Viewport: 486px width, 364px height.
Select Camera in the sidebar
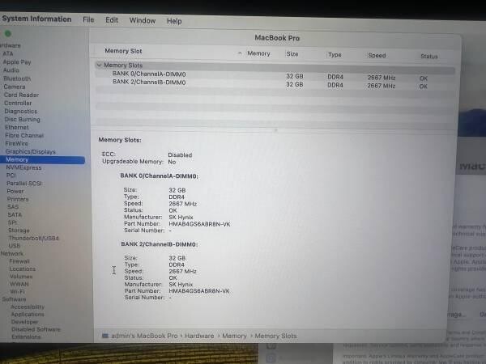click(15, 87)
